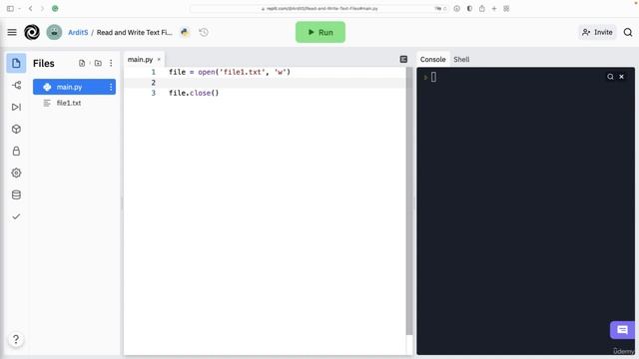Open the Help question mark button
The width and height of the screenshot is (639, 359).
[16, 339]
